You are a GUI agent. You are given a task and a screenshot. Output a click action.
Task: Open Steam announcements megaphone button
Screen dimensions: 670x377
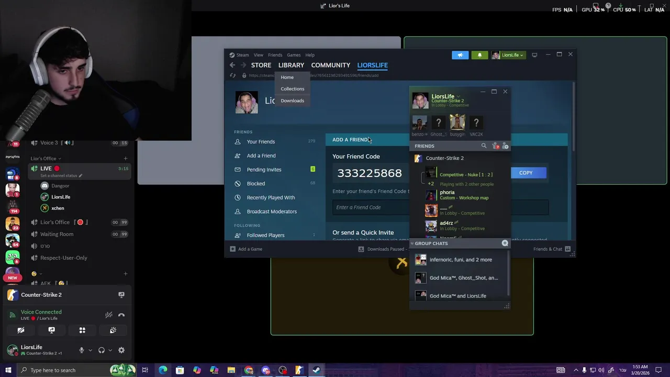460,55
